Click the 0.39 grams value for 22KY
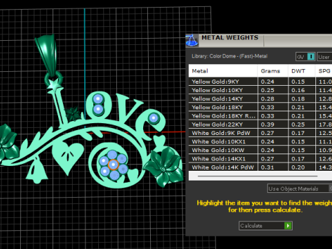The image size is (332, 249). pyautogui.click(x=268, y=124)
